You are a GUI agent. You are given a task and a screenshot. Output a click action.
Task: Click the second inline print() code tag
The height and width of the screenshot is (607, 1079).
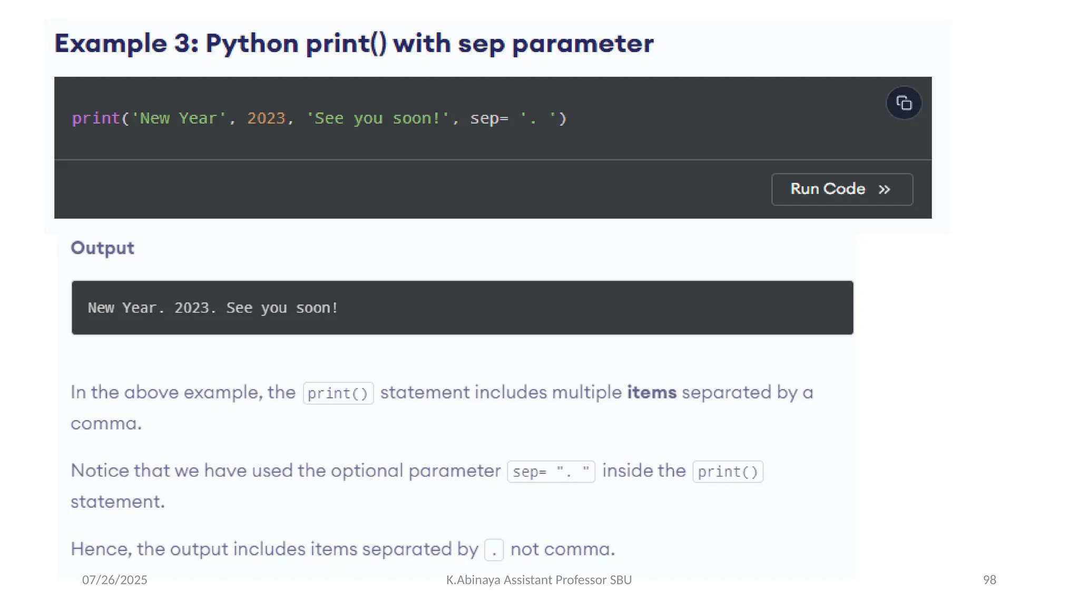pos(728,472)
